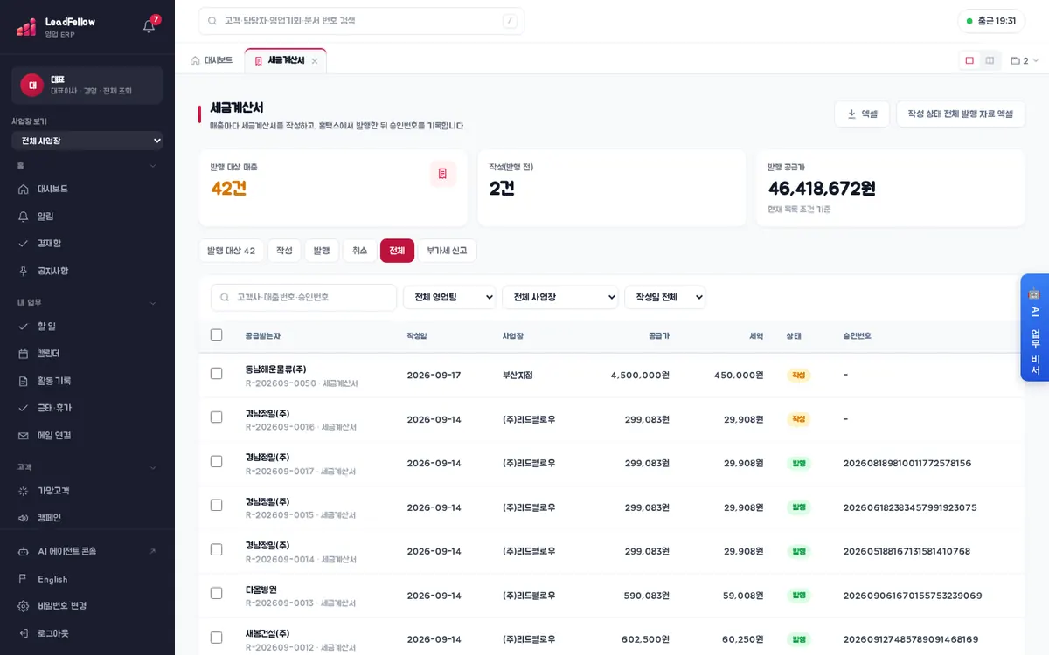This screenshot has width=1049, height=655.
Task: Click 작성 status badge in 동남해운물류 row
Action: (798, 375)
